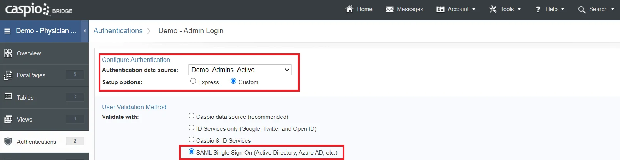Click the 'User Validation Method' heading

pyautogui.click(x=134, y=107)
